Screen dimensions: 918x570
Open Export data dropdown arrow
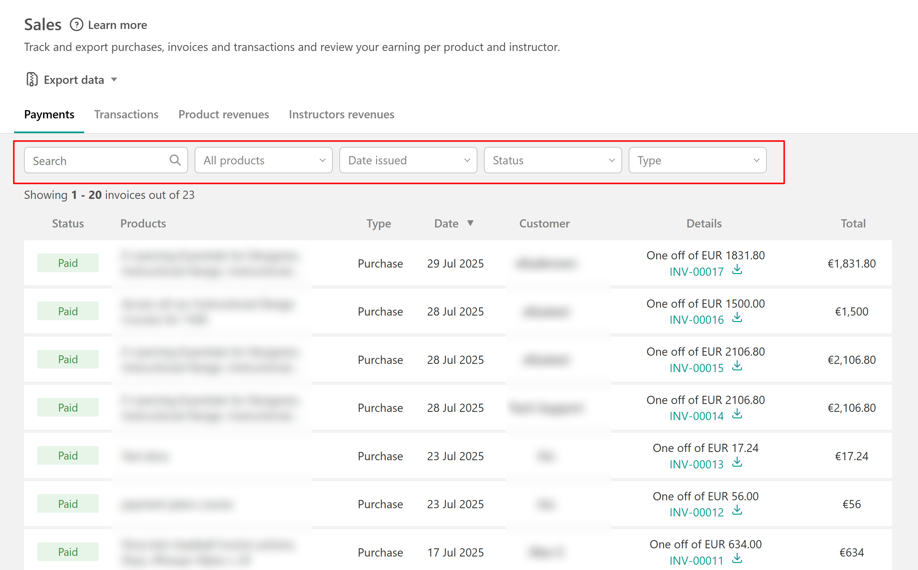click(x=114, y=80)
